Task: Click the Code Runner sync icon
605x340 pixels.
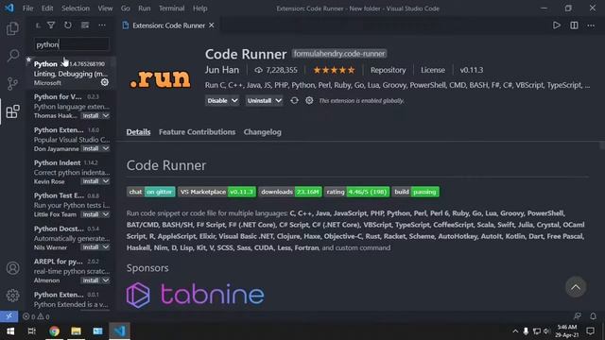Action: [x=294, y=101]
